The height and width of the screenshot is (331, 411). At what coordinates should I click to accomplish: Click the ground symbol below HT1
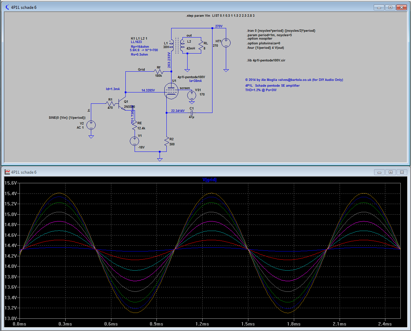226,70
